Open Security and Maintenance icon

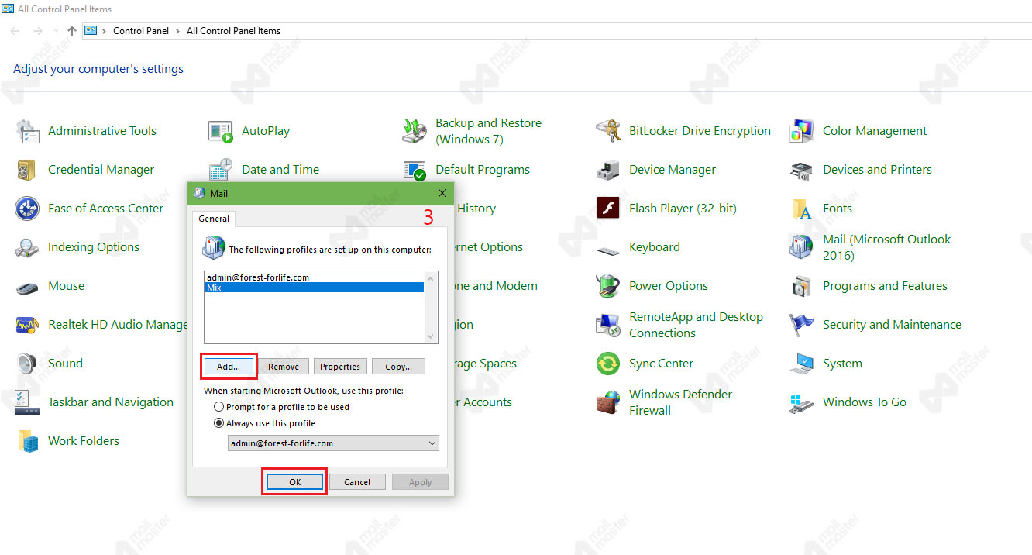coord(802,325)
